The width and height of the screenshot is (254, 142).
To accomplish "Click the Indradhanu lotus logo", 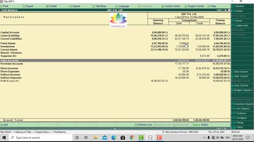I will [x=118, y=21].
